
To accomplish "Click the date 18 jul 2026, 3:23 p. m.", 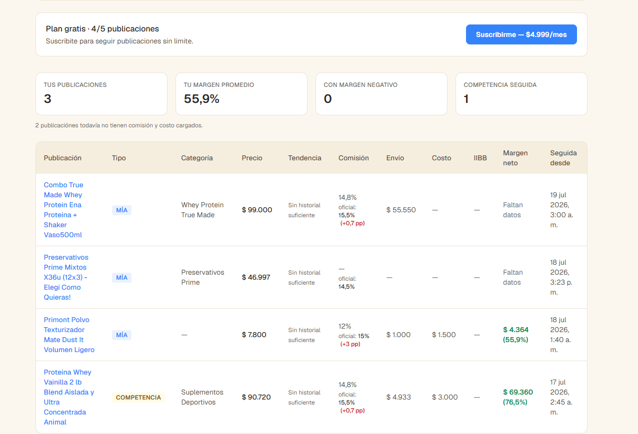I will pos(561,277).
